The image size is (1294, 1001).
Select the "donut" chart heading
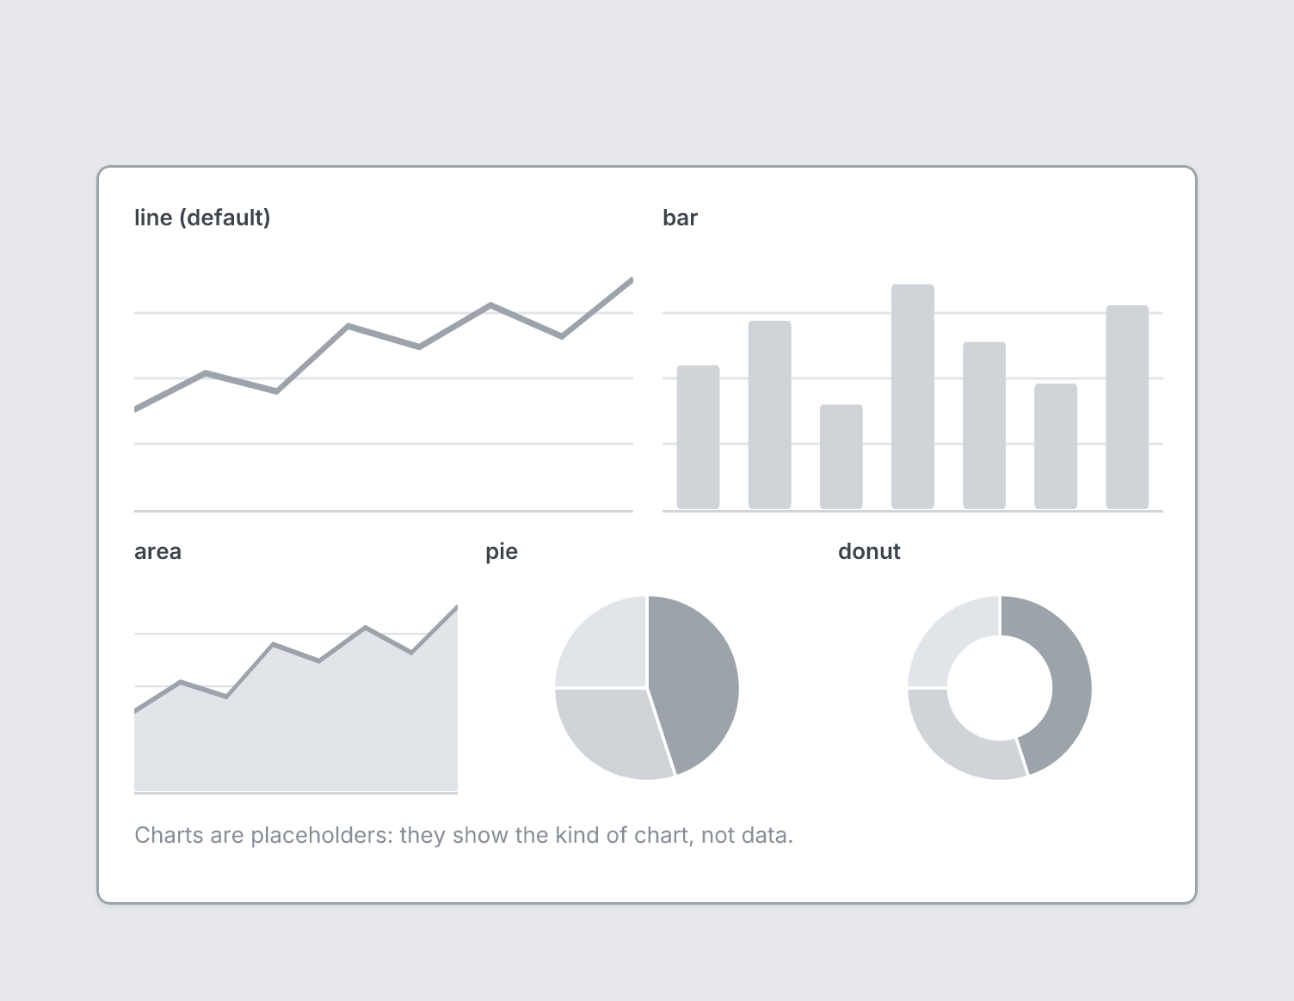[x=869, y=551]
